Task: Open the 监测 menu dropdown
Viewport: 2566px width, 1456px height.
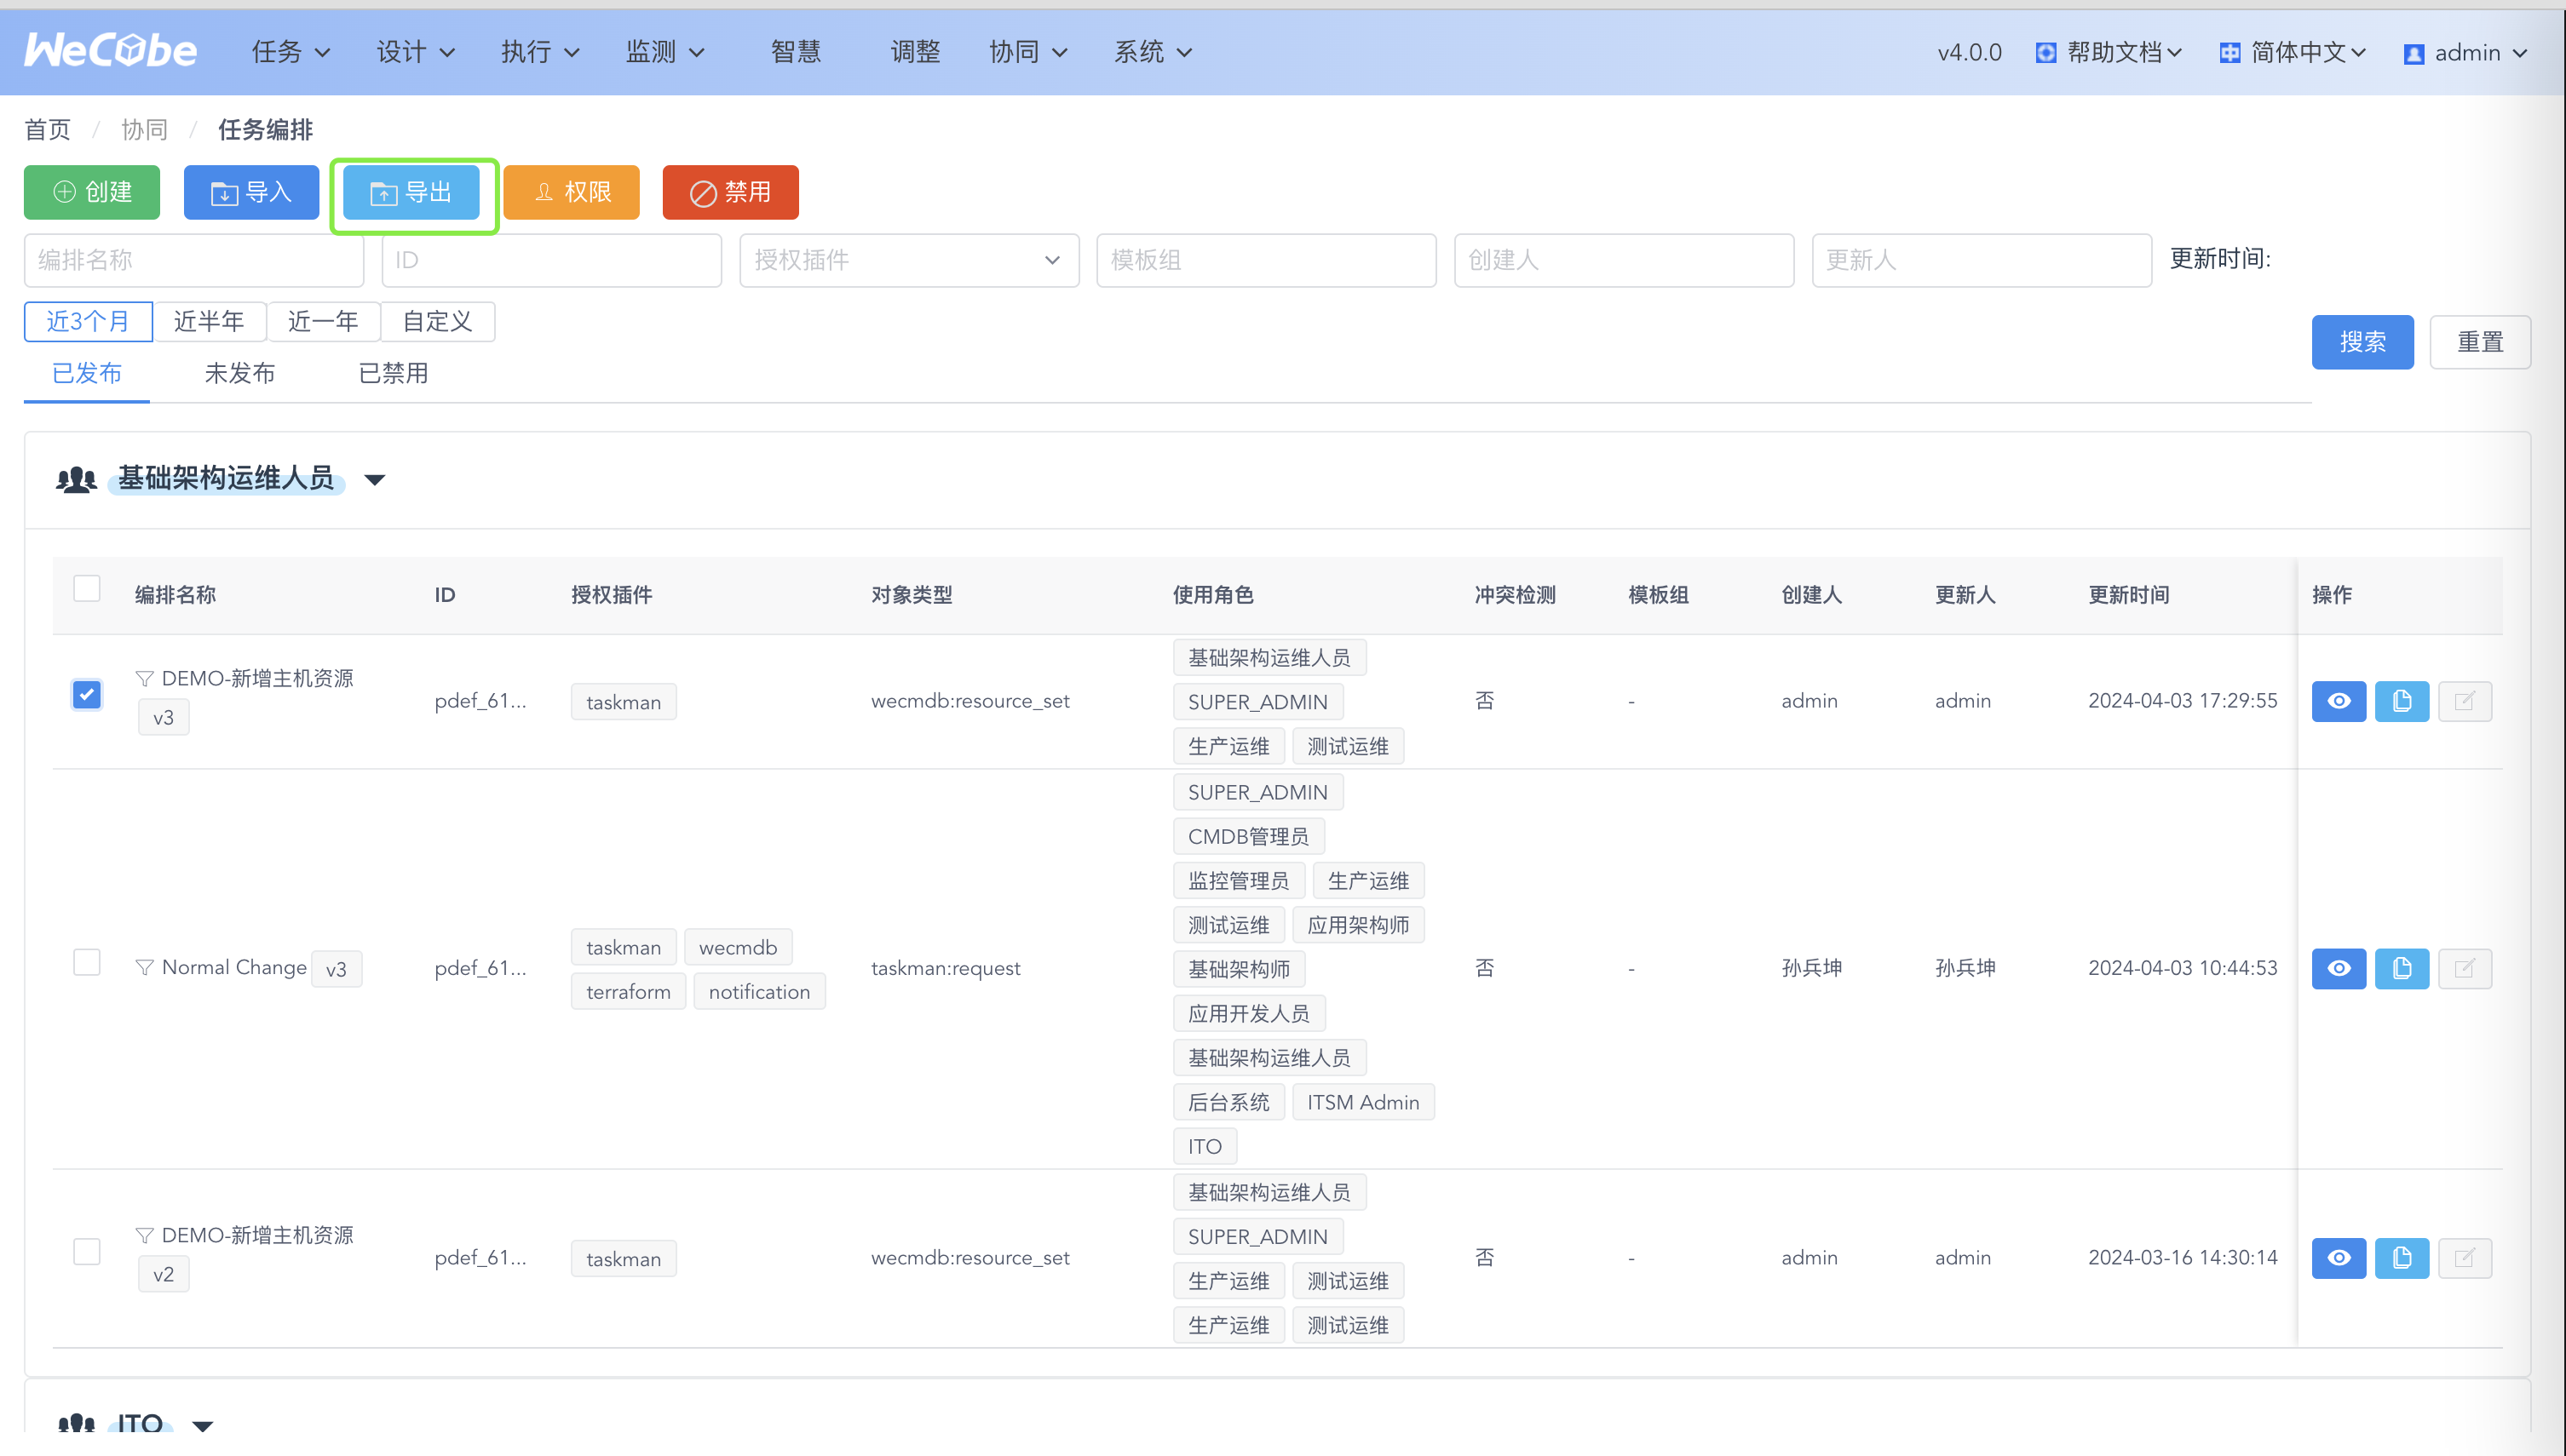Action: coord(665,52)
